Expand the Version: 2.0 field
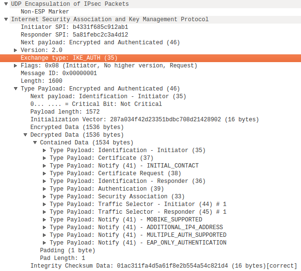This screenshot has height=271, width=301. (15, 50)
